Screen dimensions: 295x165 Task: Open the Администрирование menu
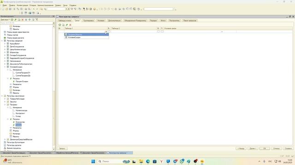click(x=45, y=5)
